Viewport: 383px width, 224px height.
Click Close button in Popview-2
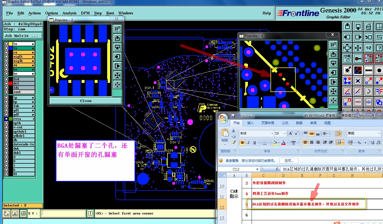pos(86,101)
